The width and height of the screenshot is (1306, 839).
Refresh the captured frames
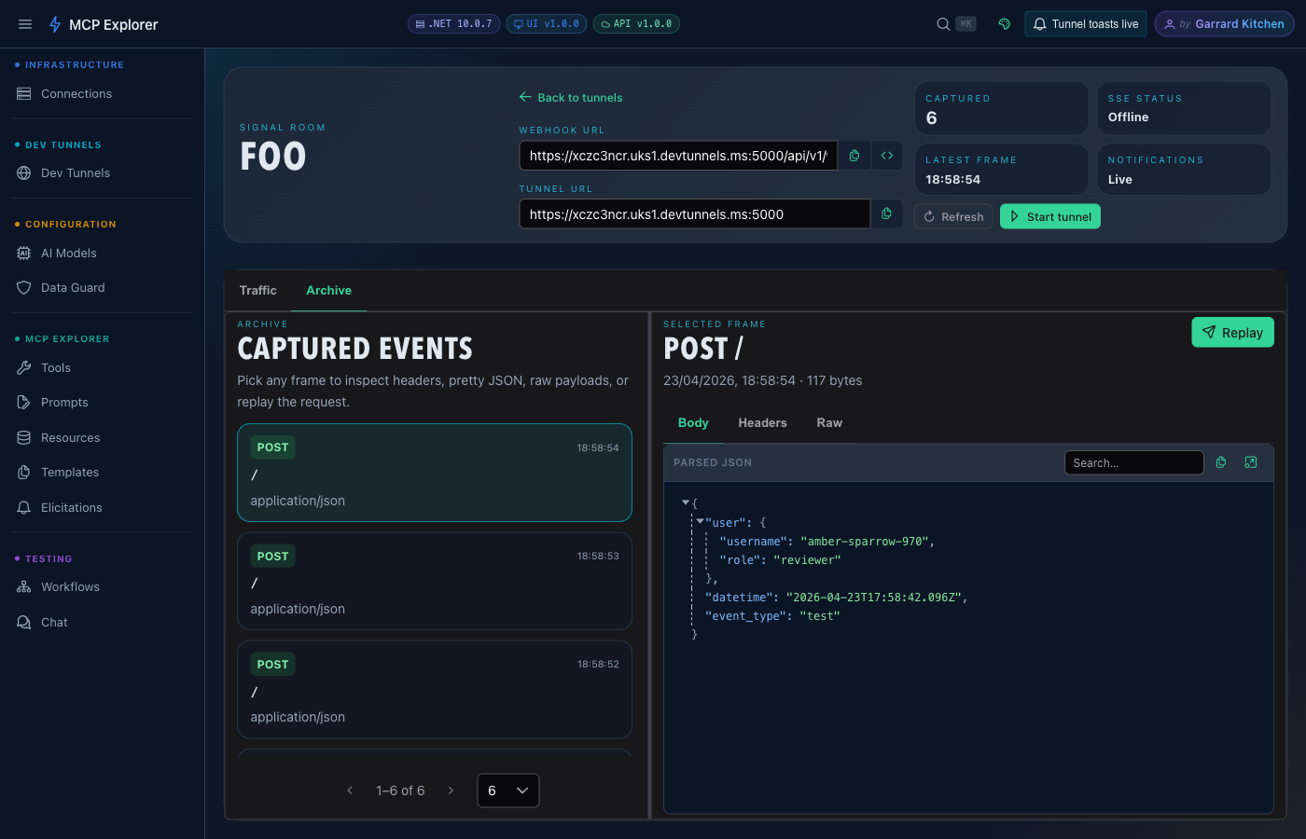pos(953,216)
